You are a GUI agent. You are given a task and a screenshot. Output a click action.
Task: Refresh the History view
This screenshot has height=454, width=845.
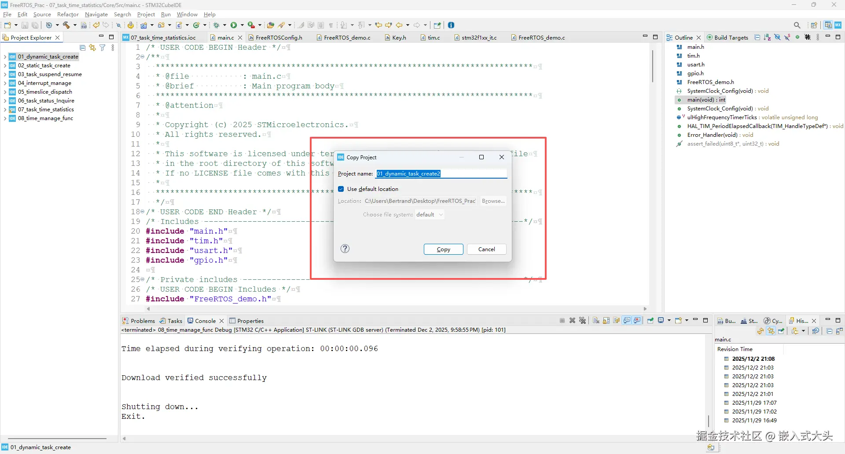pyautogui.click(x=760, y=331)
